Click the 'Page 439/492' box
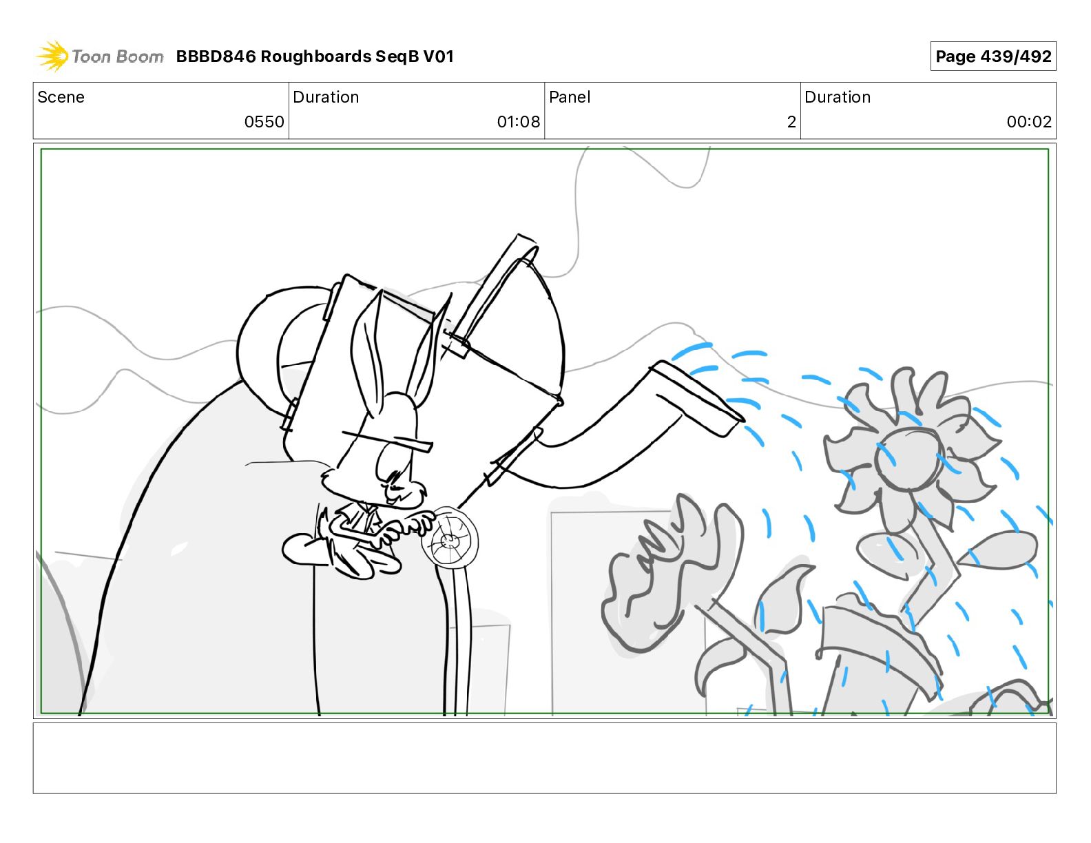This screenshot has width=1091, height=843. (993, 56)
